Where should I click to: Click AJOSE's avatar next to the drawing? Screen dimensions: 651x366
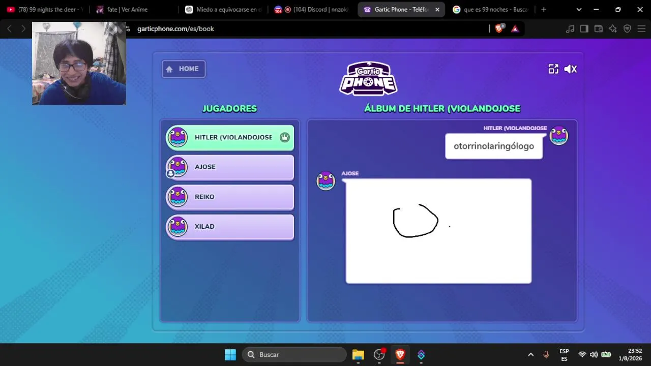325,180
